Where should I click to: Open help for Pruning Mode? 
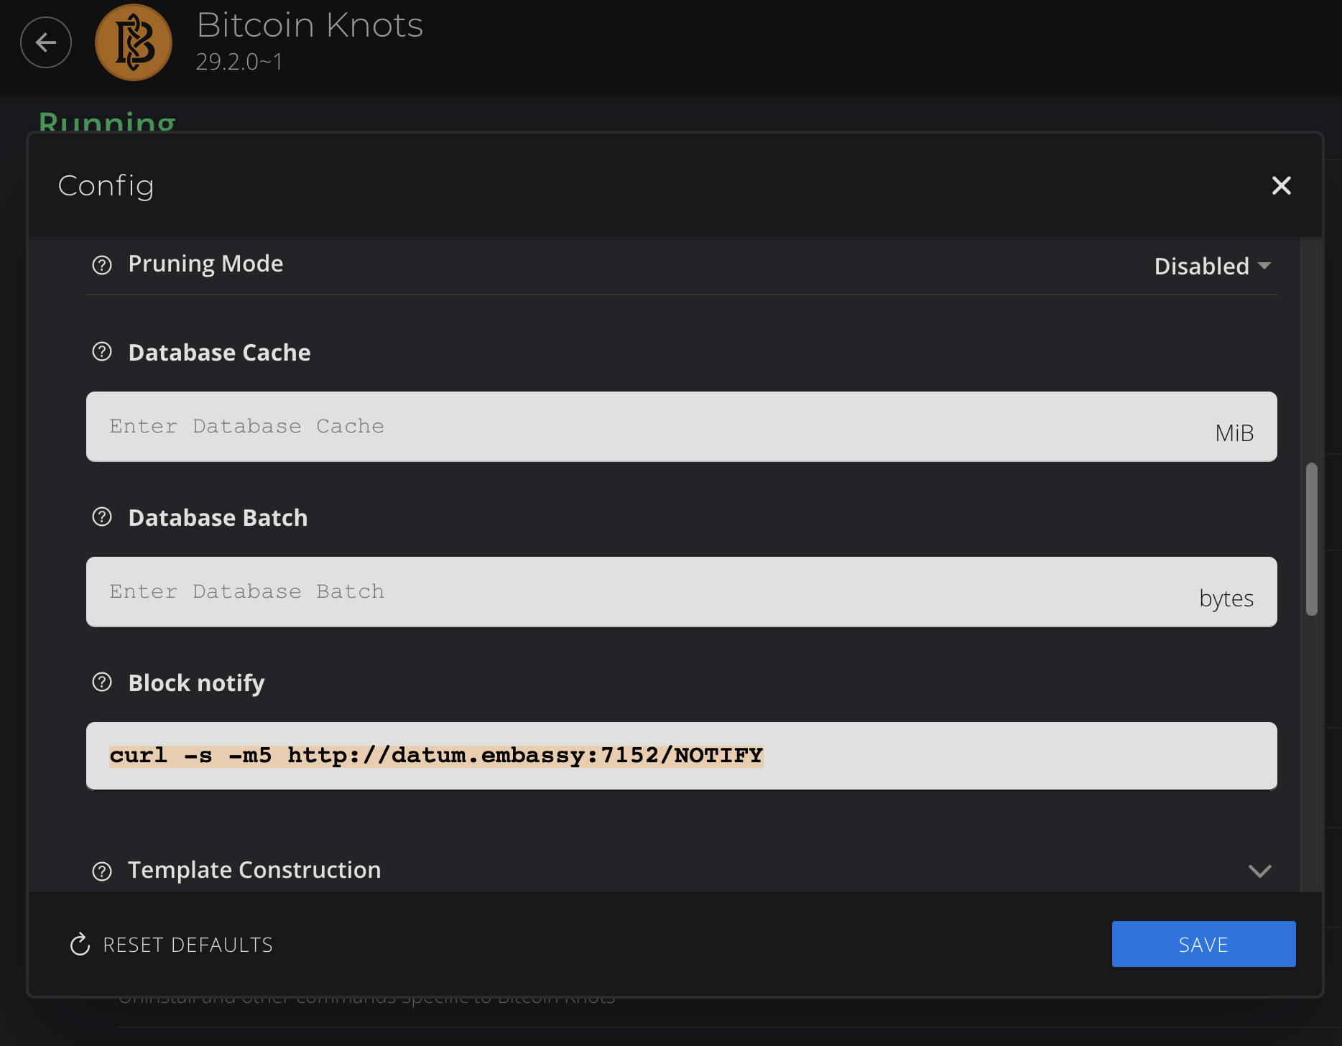coord(102,265)
